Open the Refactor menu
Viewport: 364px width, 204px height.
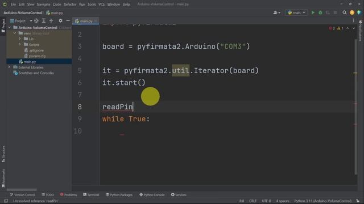[70, 4]
